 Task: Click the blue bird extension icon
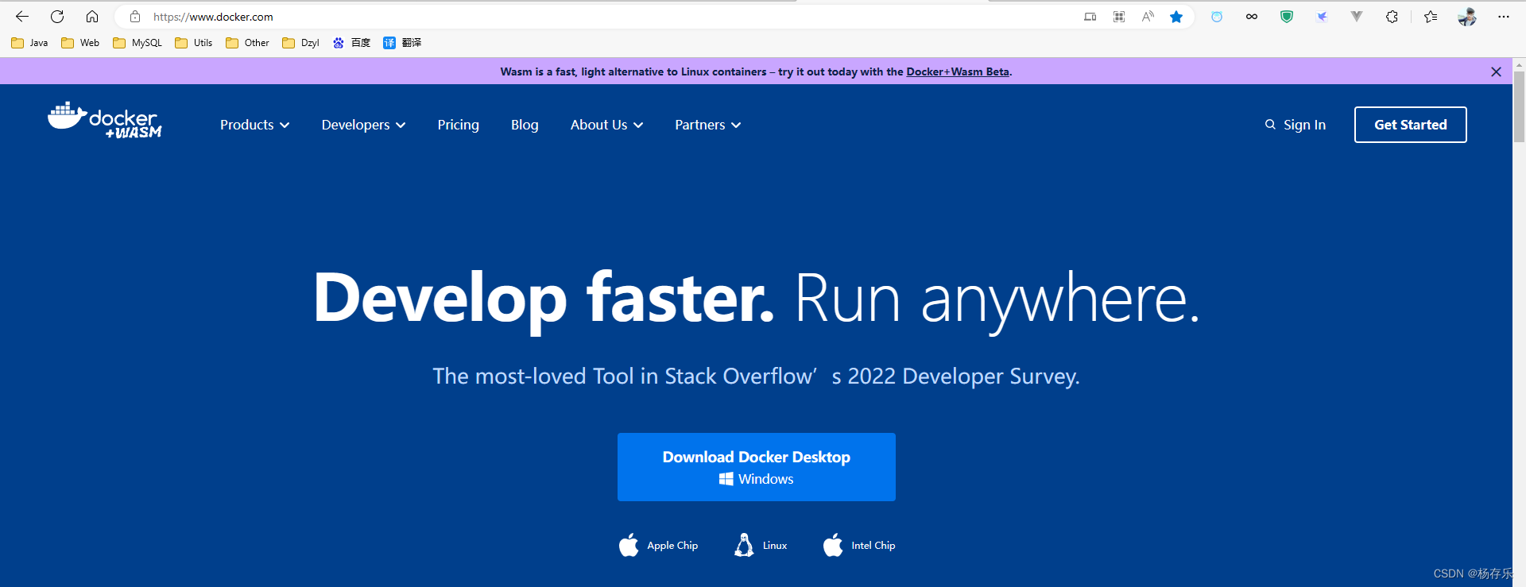coord(1322,17)
